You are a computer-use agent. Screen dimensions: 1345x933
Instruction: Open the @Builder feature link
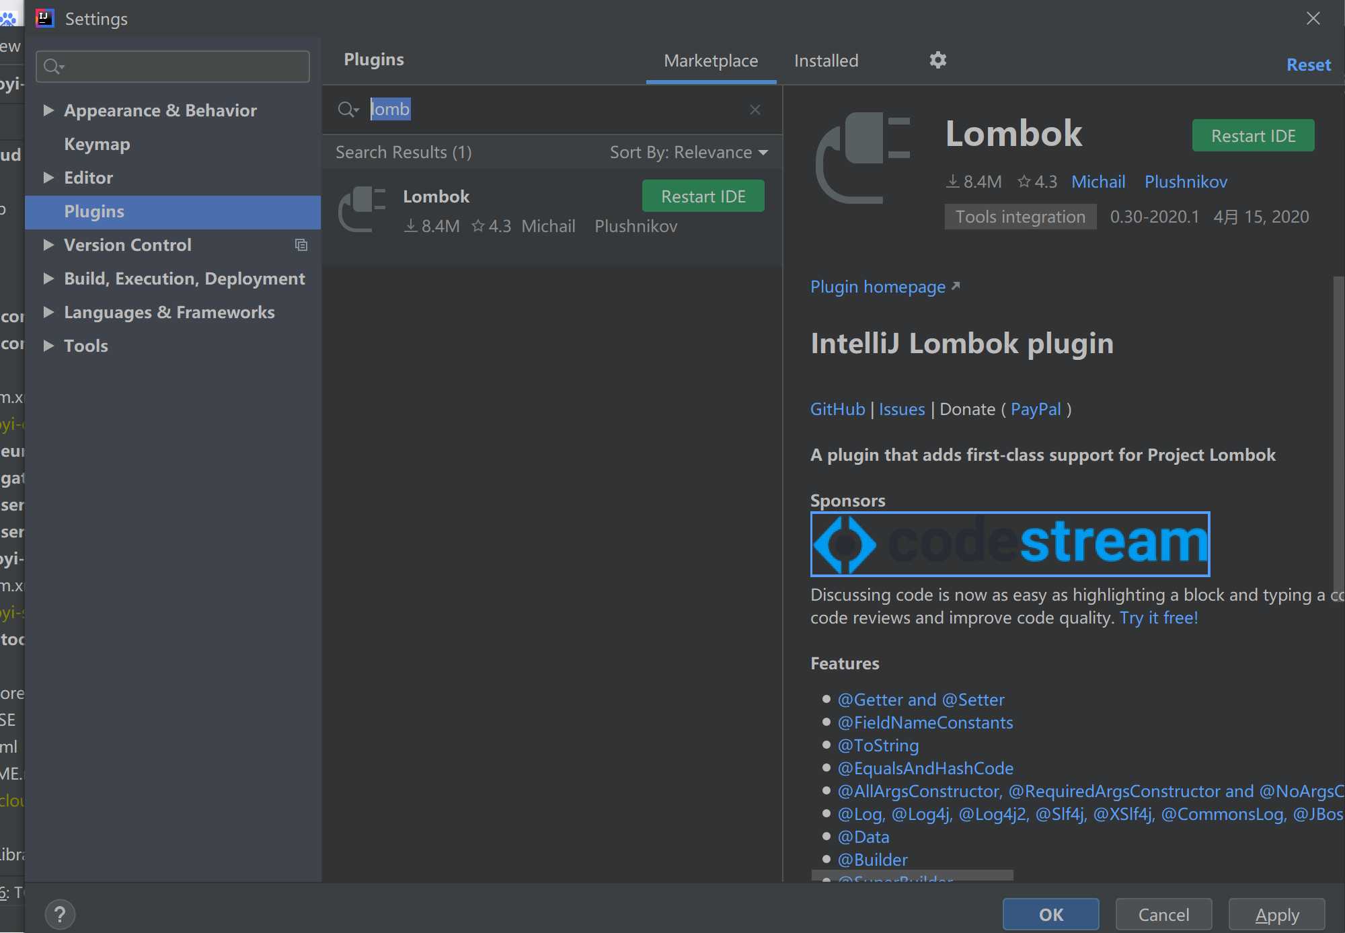872,860
